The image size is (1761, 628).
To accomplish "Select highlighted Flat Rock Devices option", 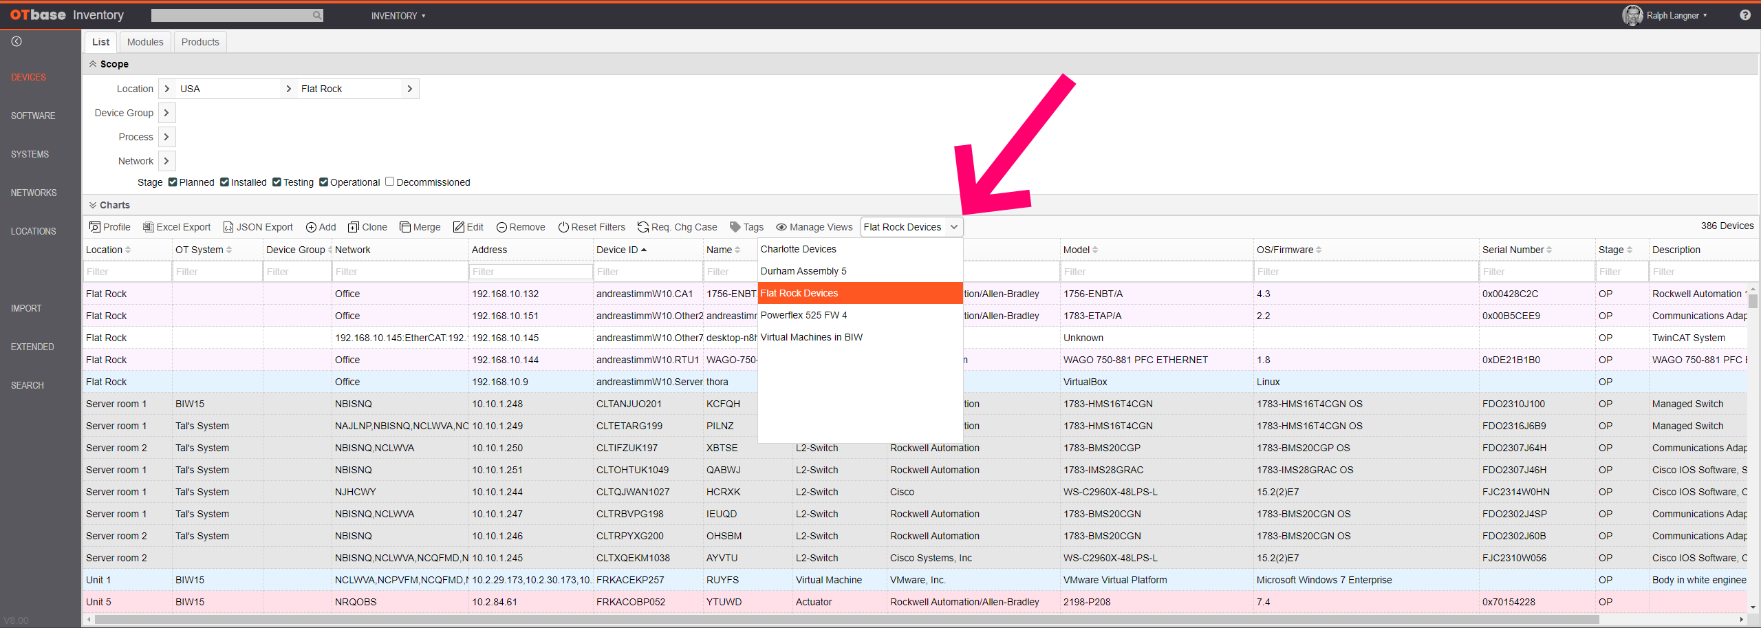I will point(860,293).
